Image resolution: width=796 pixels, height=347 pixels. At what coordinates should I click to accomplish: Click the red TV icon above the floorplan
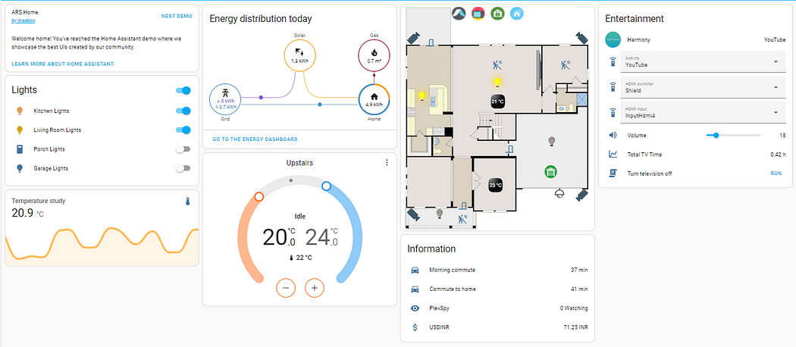tap(478, 14)
